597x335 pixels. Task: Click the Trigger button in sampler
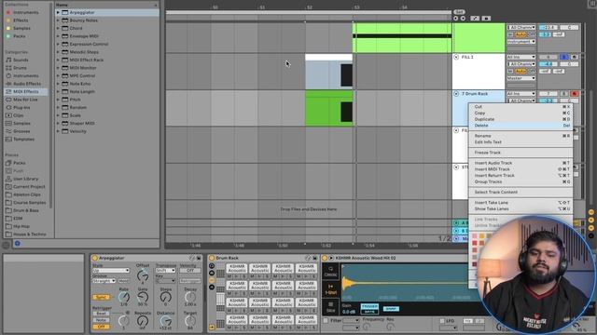click(x=369, y=306)
